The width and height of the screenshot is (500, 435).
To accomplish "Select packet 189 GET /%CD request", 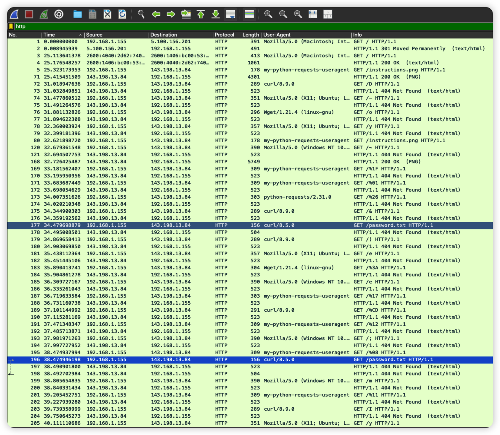I will tap(250, 310).
